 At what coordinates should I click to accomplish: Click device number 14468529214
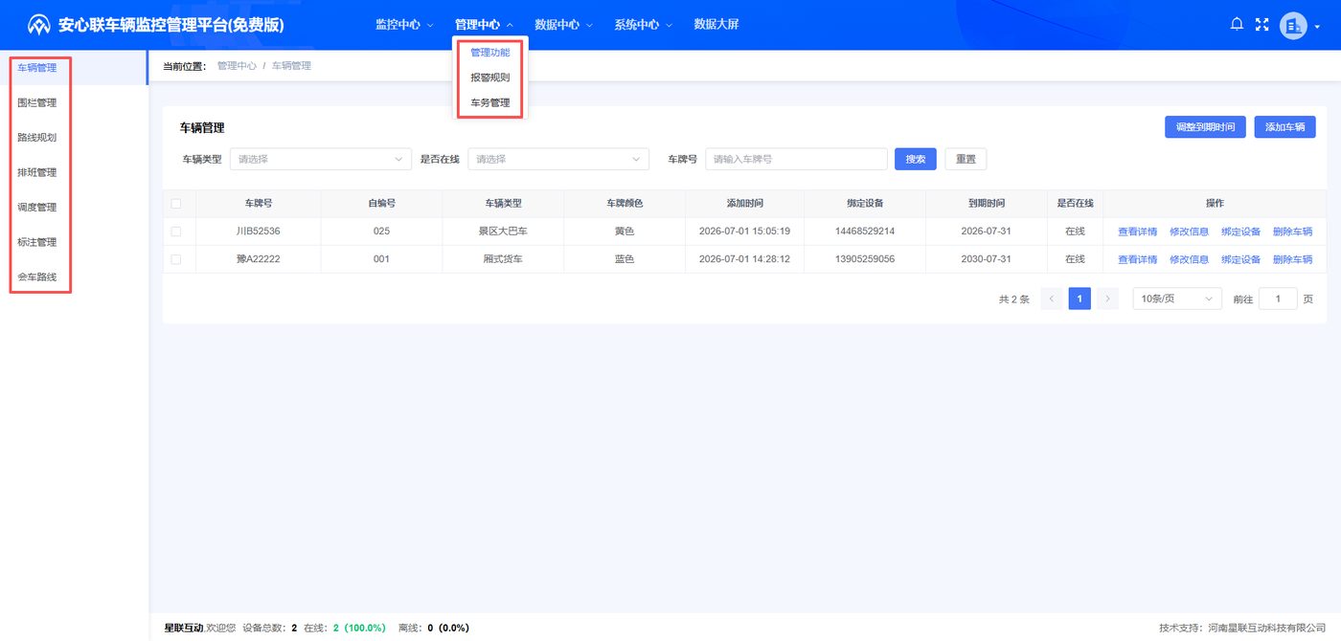click(x=865, y=232)
